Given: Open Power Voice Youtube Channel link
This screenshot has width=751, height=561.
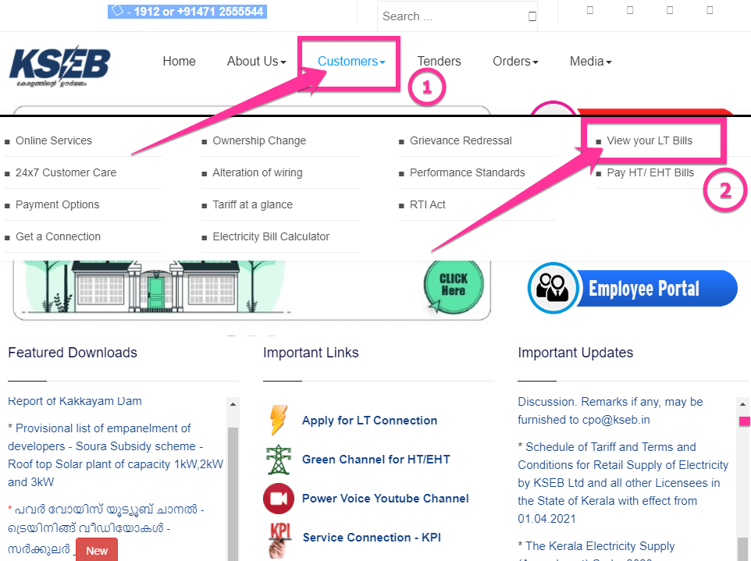Looking at the screenshot, I should pos(385,499).
